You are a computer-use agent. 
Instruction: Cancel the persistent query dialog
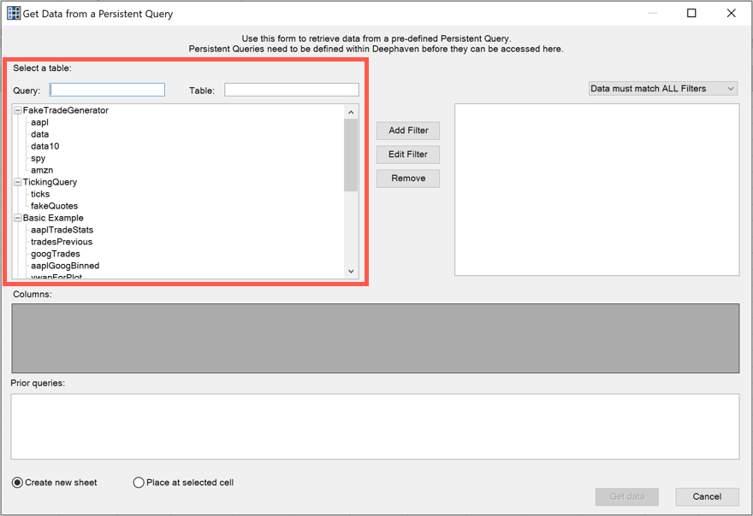click(x=707, y=496)
